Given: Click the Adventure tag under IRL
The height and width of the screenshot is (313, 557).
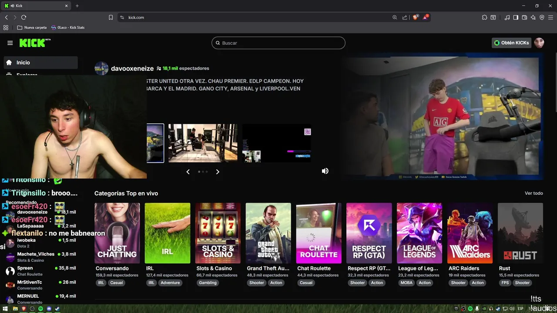Looking at the screenshot, I should (170, 283).
